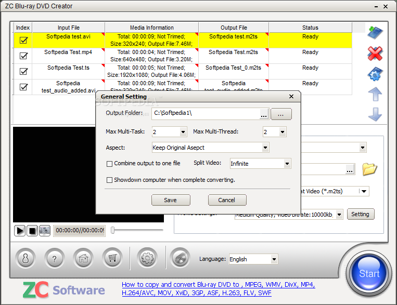Move selected file down with the down arrow
397x305 pixels.
point(375,114)
